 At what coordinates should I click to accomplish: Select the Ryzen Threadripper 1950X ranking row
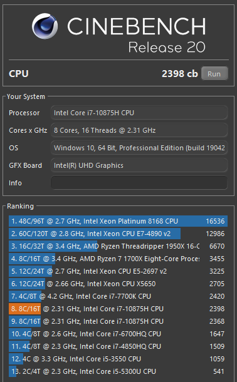click(x=118, y=246)
